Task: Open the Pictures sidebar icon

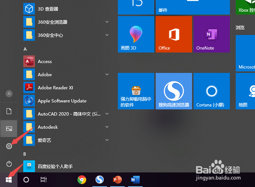Action: [x=9, y=129]
